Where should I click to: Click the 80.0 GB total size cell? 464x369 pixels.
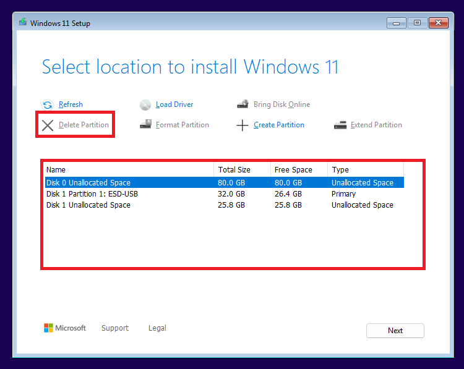(231, 183)
